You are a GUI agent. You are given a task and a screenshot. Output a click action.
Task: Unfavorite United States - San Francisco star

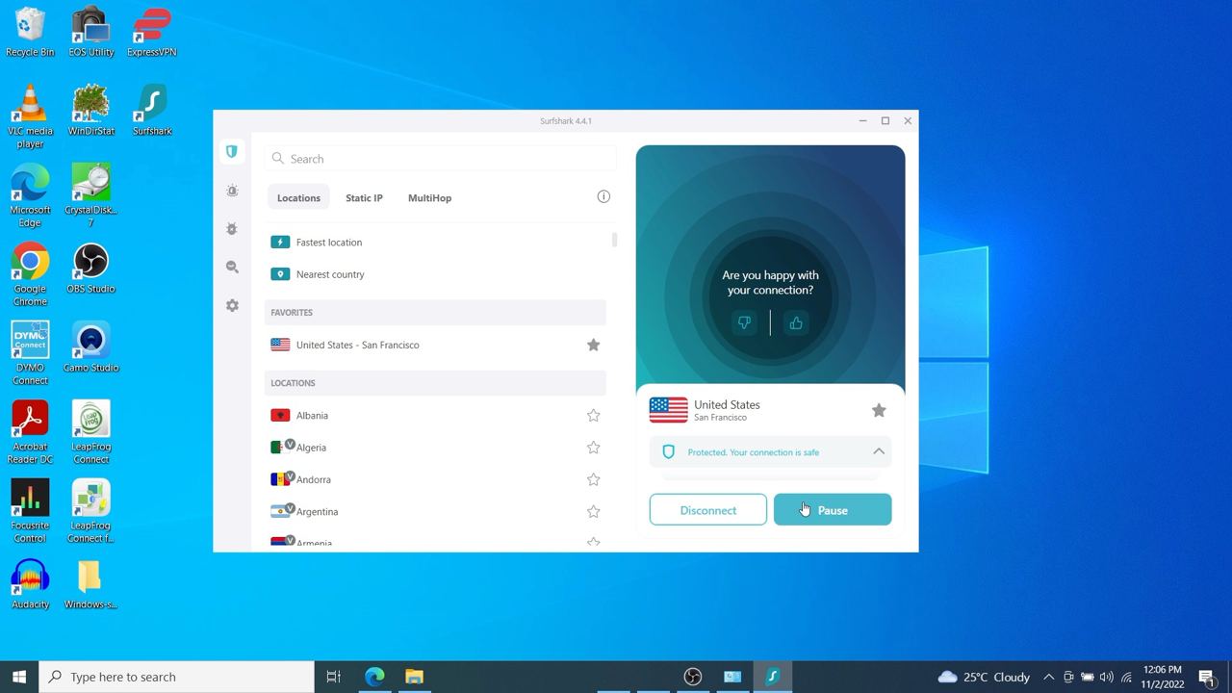click(x=594, y=345)
